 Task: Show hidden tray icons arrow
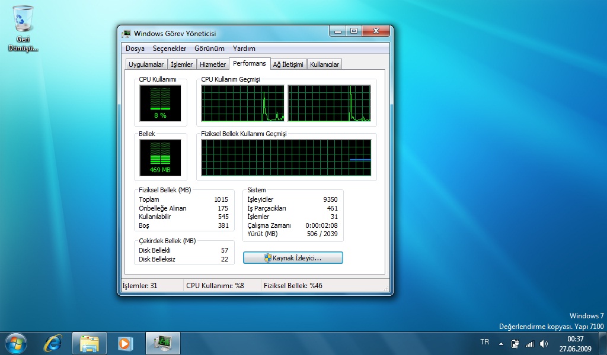point(501,343)
